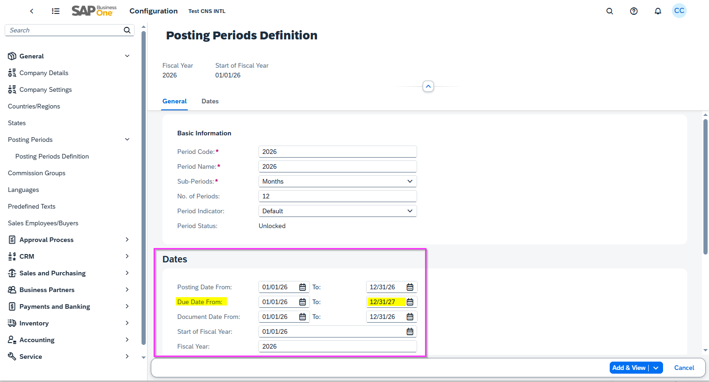709x382 pixels.
Task: Click the Add & View button
Action: (x=629, y=367)
